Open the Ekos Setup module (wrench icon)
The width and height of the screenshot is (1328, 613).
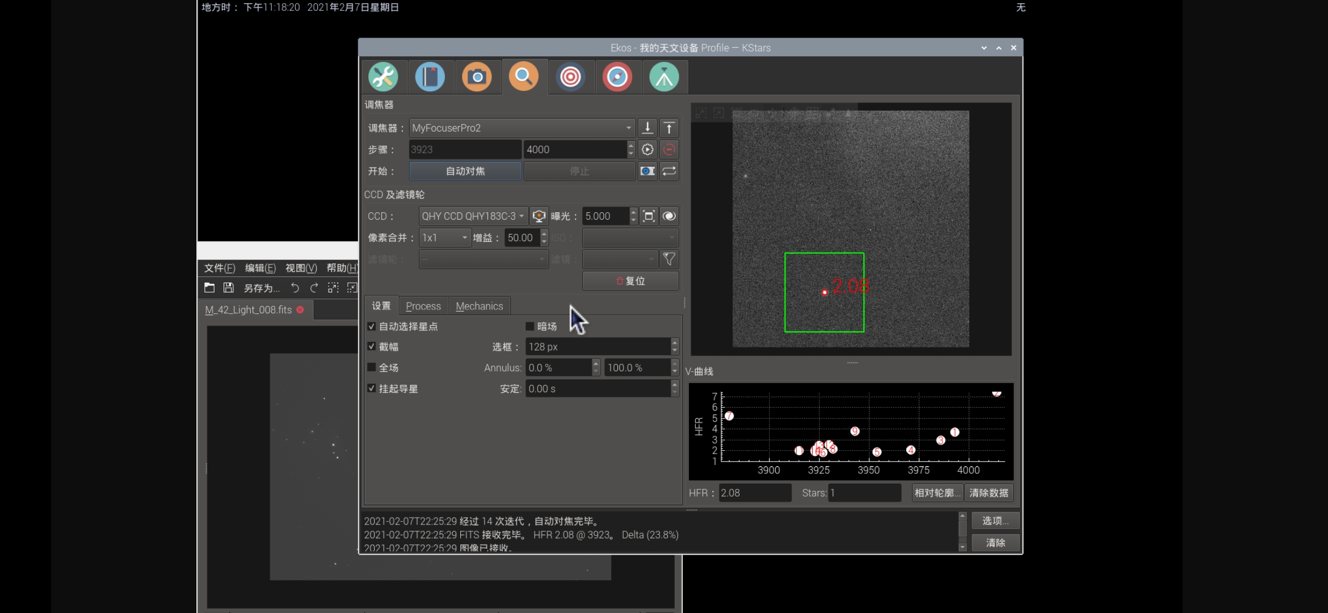(383, 77)
